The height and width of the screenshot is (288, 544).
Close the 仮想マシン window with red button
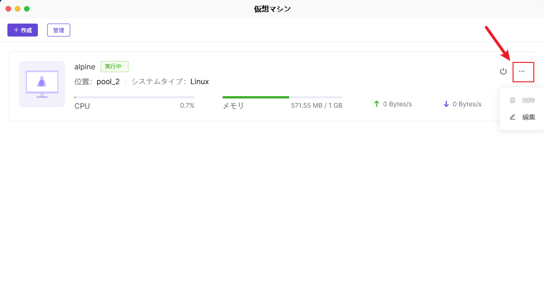8,9
